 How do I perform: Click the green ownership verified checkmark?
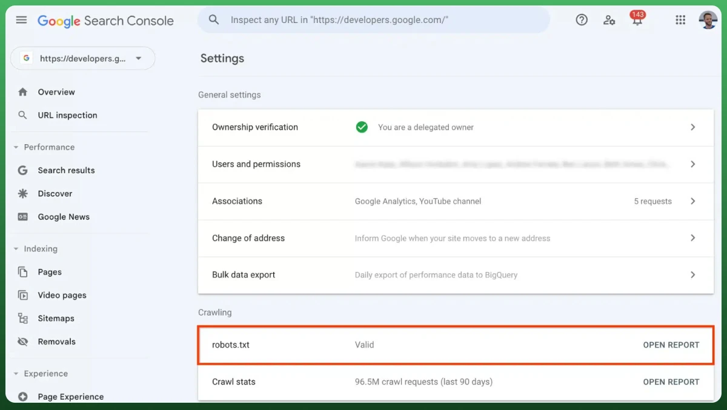(x=362, y=127)
